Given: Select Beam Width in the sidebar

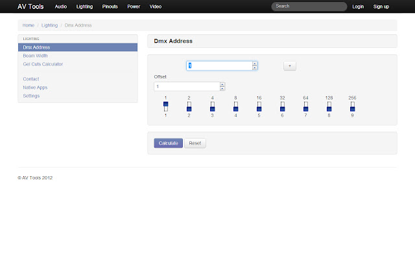Looking at the screenshot, I should 35,56.
